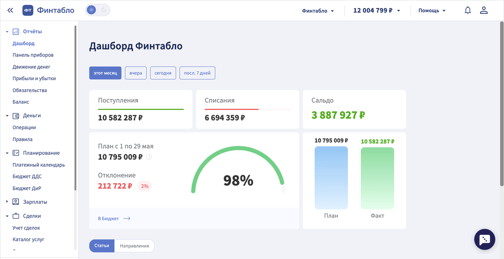Open Операции in sidebar
The image size is (504, 259).
24,127
